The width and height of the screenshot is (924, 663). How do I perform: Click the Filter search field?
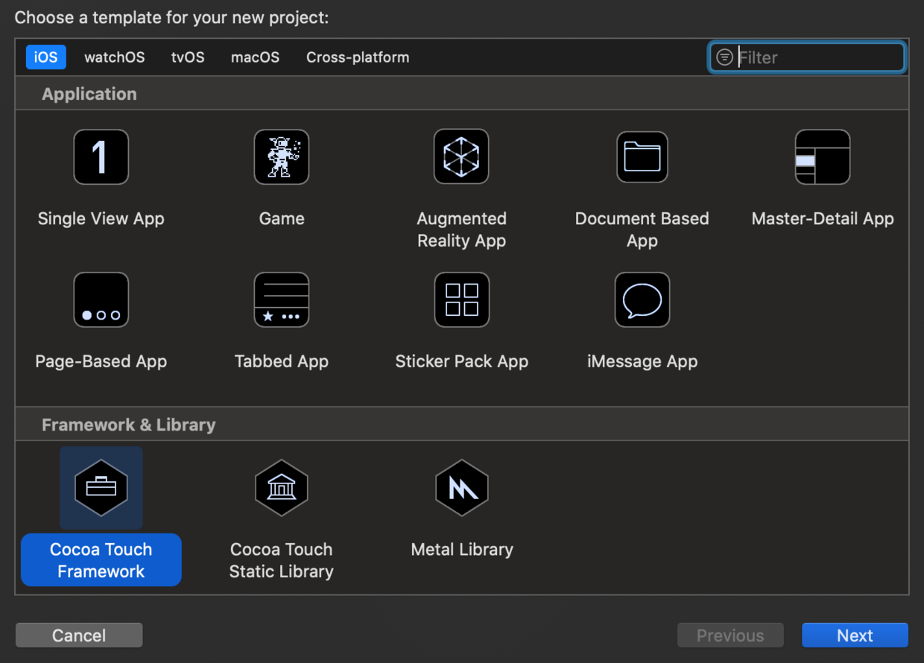(807, 57)
